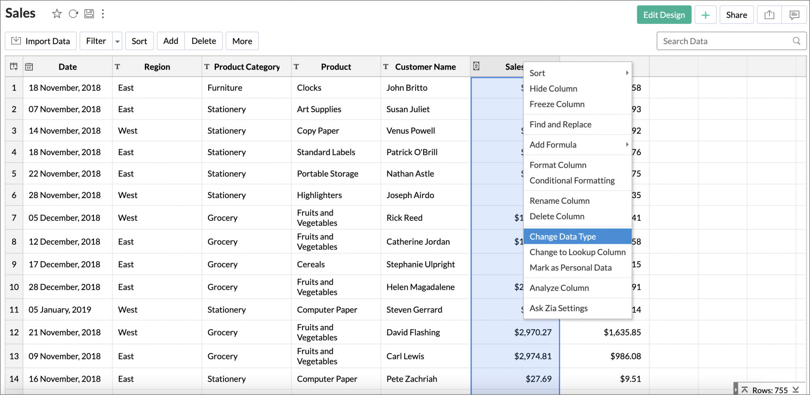Choose Find and Replace in the menu
The image size is (810, 395).
click(x=561, y=124)
